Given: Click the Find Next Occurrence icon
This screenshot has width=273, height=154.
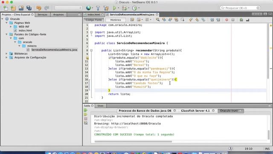Looking at the screenshot, I should (x=170, y=20).
